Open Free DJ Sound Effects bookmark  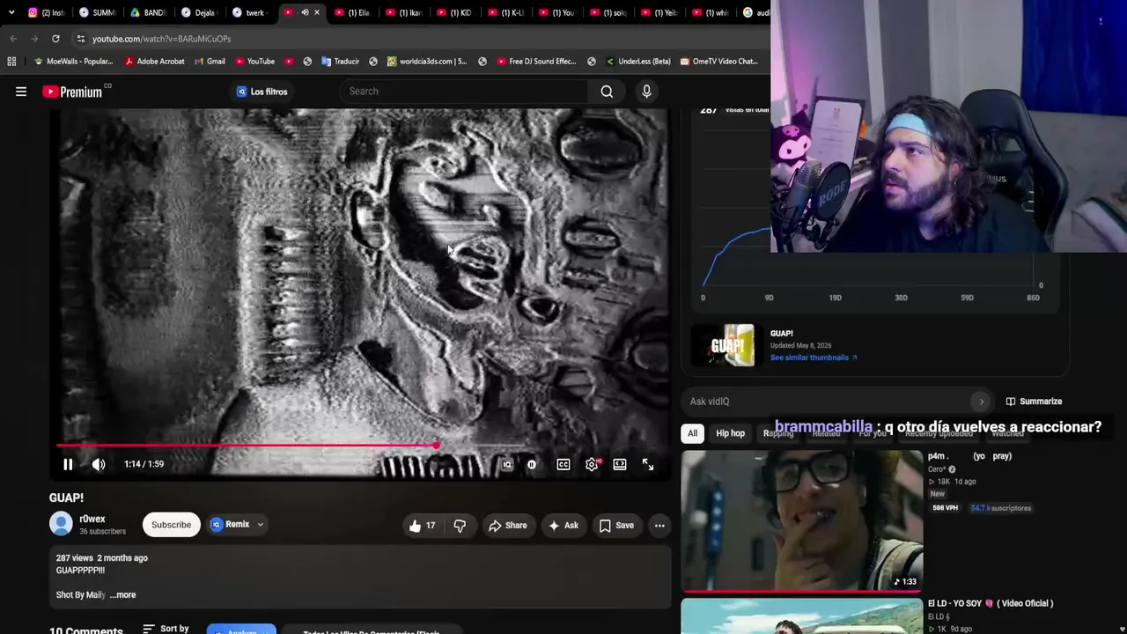click(x=535, y=62)
